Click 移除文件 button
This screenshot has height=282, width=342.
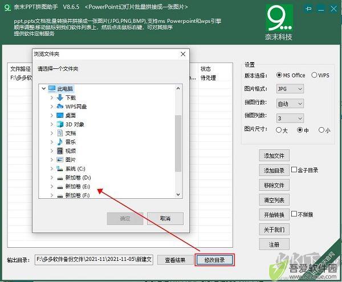pos(274,185)
